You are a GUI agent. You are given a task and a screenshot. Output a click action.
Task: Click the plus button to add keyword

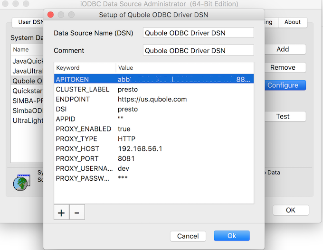[x=61, y=212]
